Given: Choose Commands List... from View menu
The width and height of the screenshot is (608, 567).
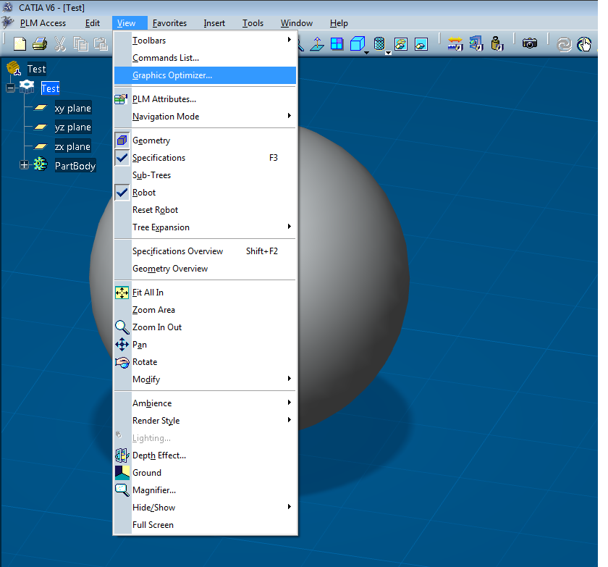Looking at the screenshot, I should (205, 58).
